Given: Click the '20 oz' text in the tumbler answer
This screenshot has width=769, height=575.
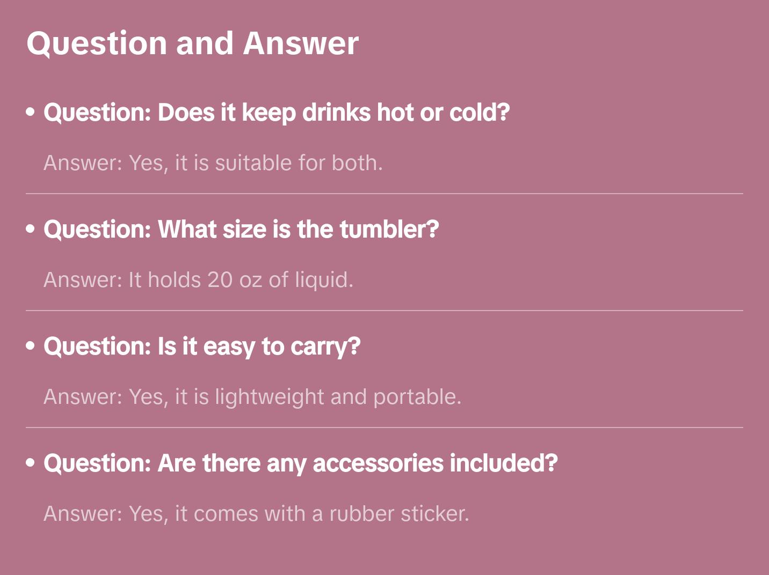Looking at the screenshot, I should [x=234, y=280].
